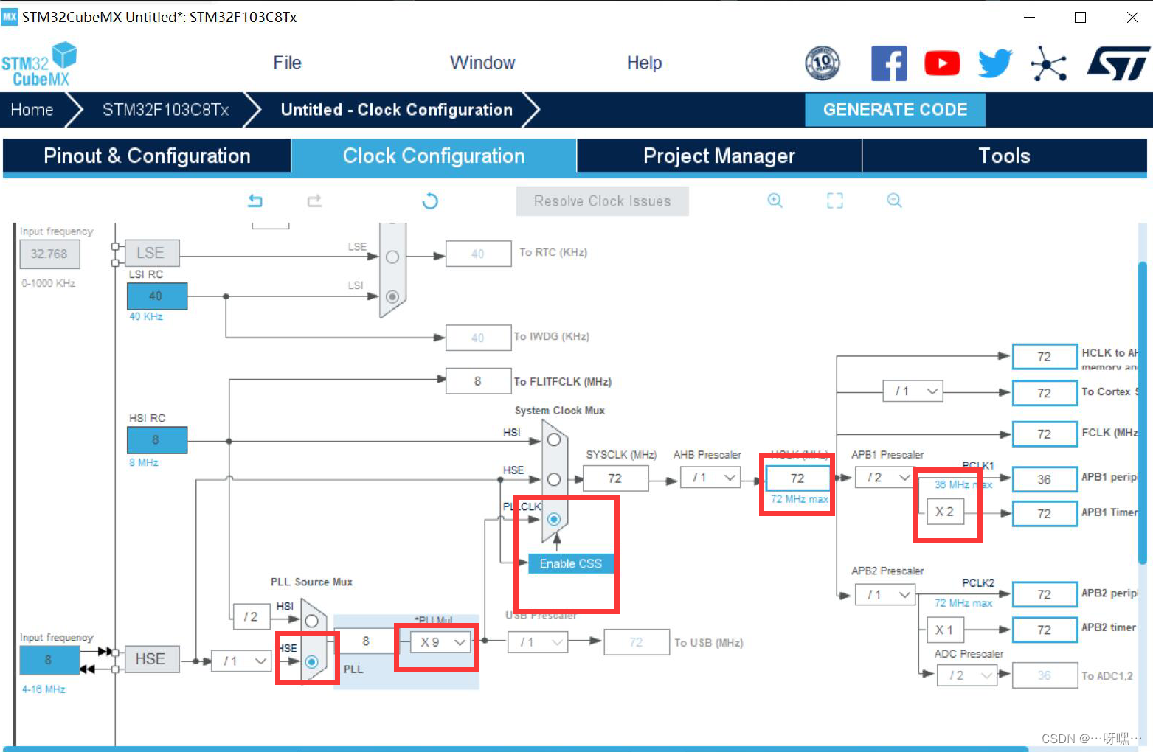Click the MX app icon in title bar
Screen dimensions: 1153x752
coord(10,16)
